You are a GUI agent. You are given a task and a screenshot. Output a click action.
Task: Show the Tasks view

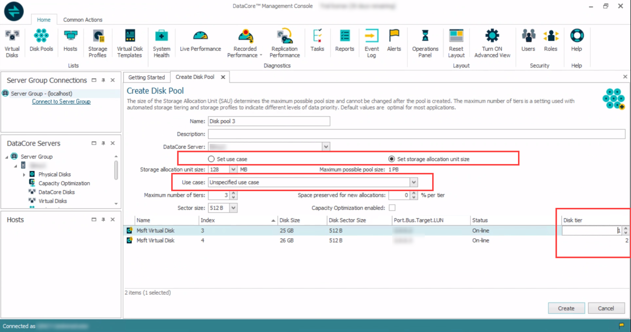coord(317,40)
